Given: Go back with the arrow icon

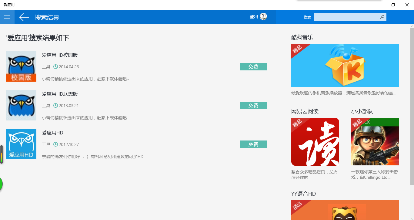Looking at the screenshot, I should click(24, 17).
